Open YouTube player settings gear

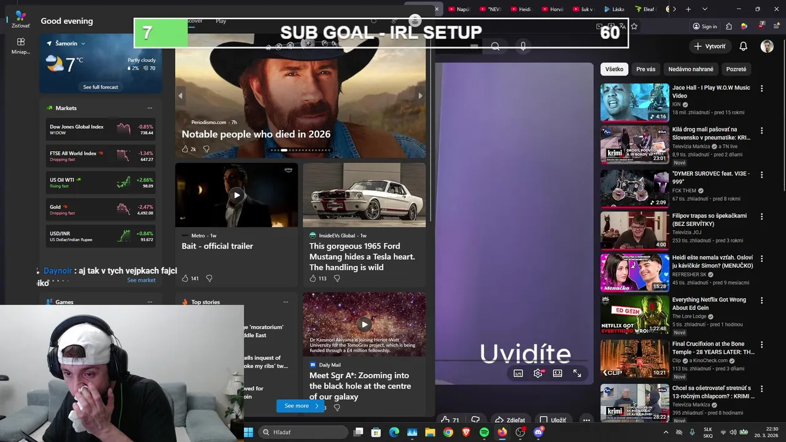[538, 373]
